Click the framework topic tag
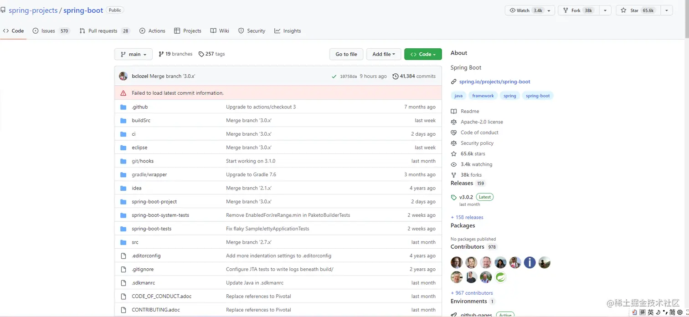The image size is (689, 317). 483,96
